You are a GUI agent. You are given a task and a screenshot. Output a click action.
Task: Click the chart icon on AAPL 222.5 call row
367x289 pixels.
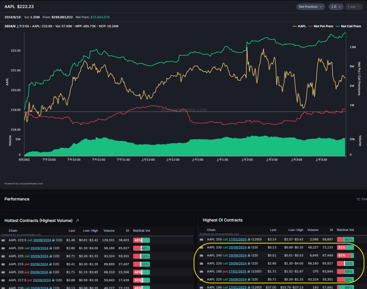pos(53,240)
